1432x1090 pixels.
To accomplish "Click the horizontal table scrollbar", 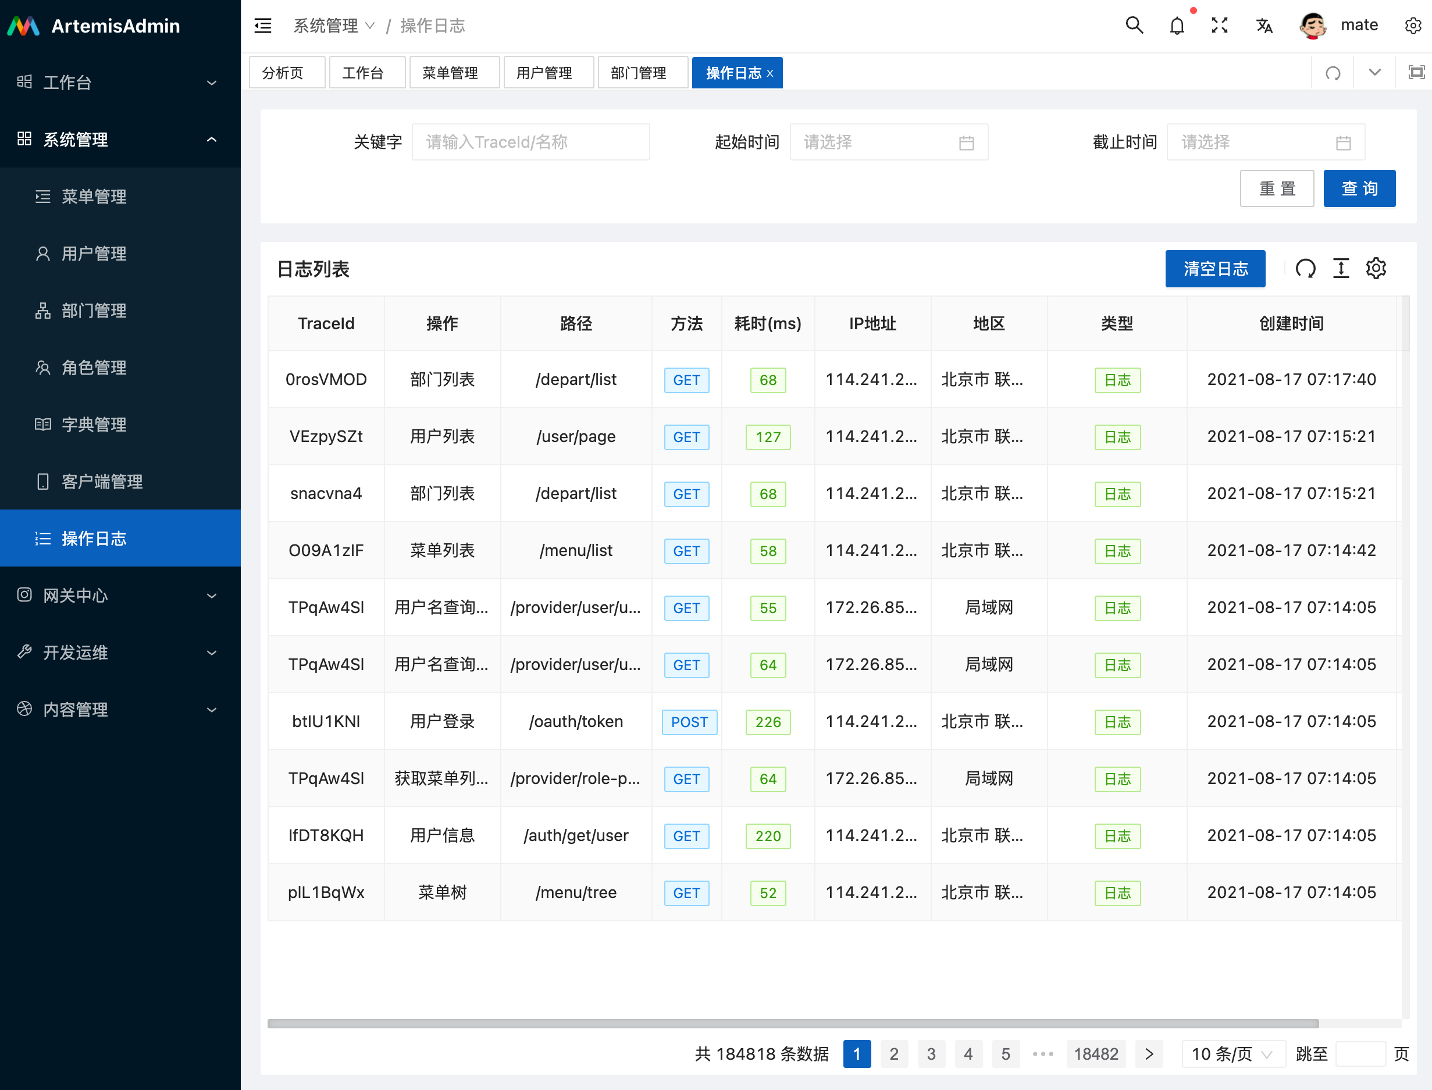I will pyautogui.click(x=792, y=1024).
